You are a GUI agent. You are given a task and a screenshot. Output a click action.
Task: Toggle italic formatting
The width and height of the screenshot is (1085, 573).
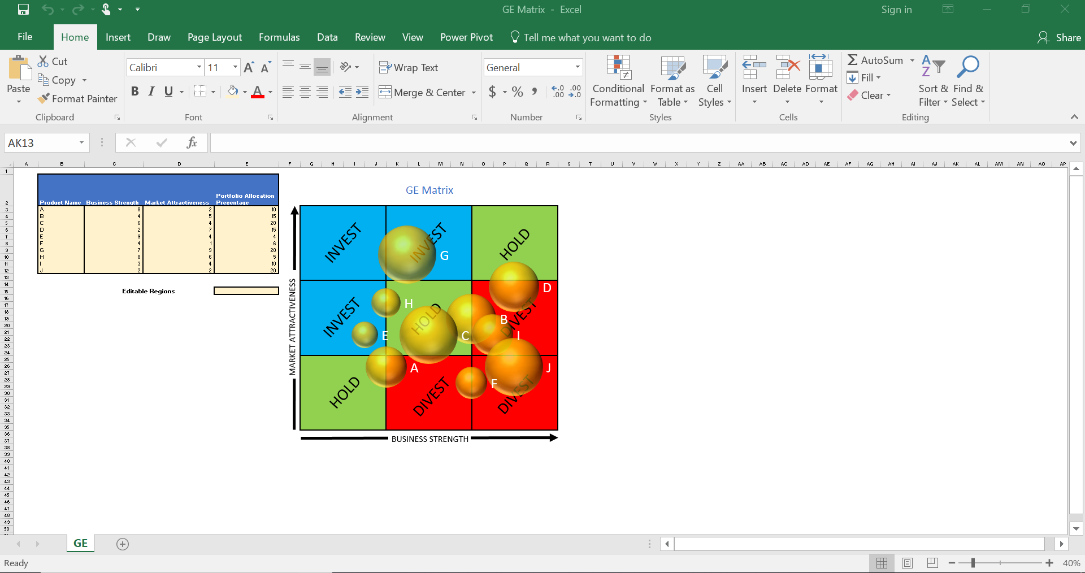151,91
